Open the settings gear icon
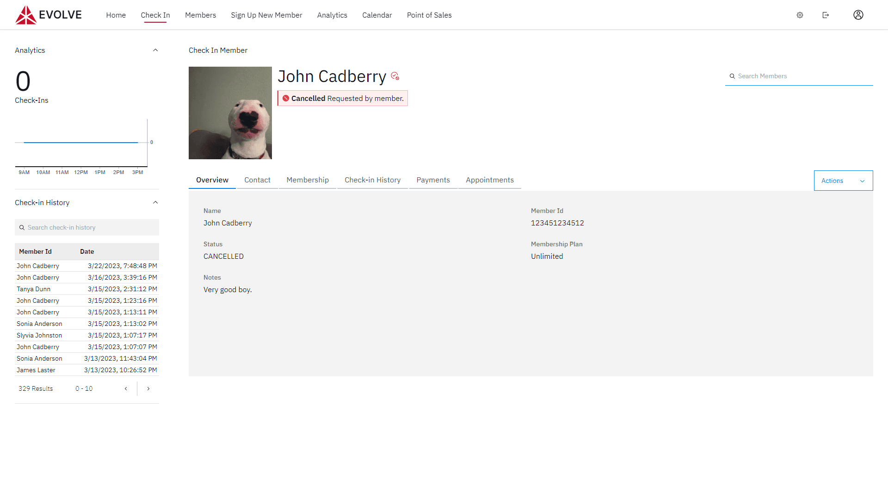 tap(800, 15)
